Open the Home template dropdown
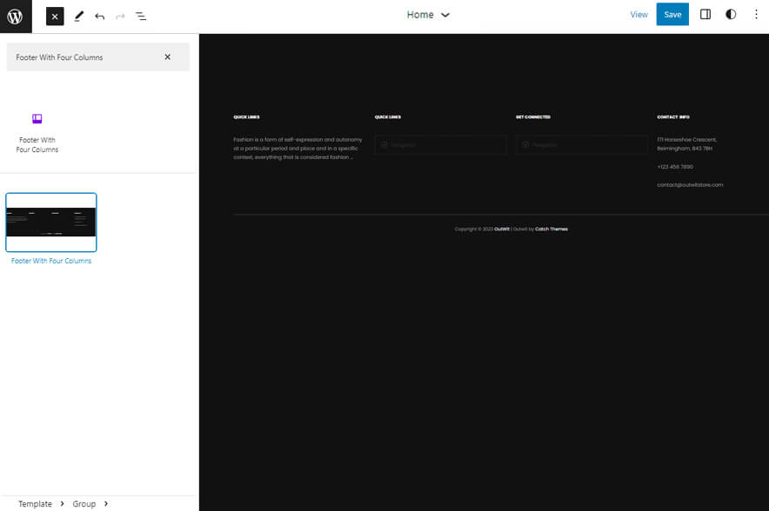Image resolution: width=769 pixels, height=511 pixels. [x=428, y=15]
